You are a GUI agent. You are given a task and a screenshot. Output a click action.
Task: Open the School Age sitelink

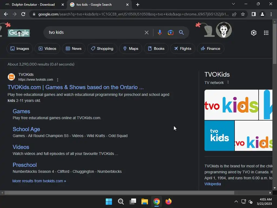click(26, 129)
